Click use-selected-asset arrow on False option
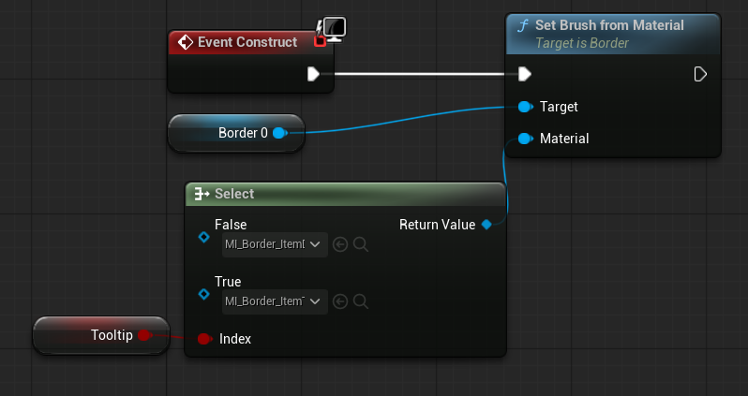 point(341,244)
